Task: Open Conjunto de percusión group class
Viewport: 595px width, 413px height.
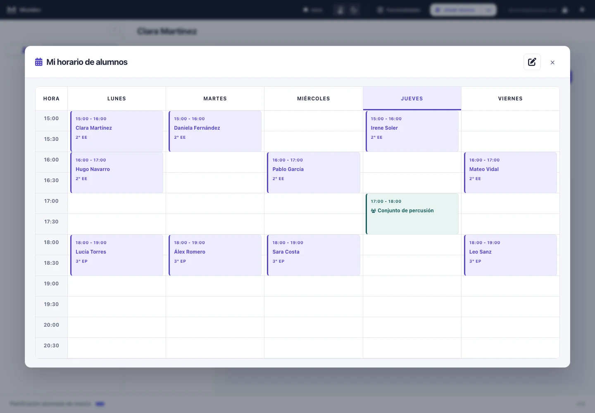Action: point(412,214)
